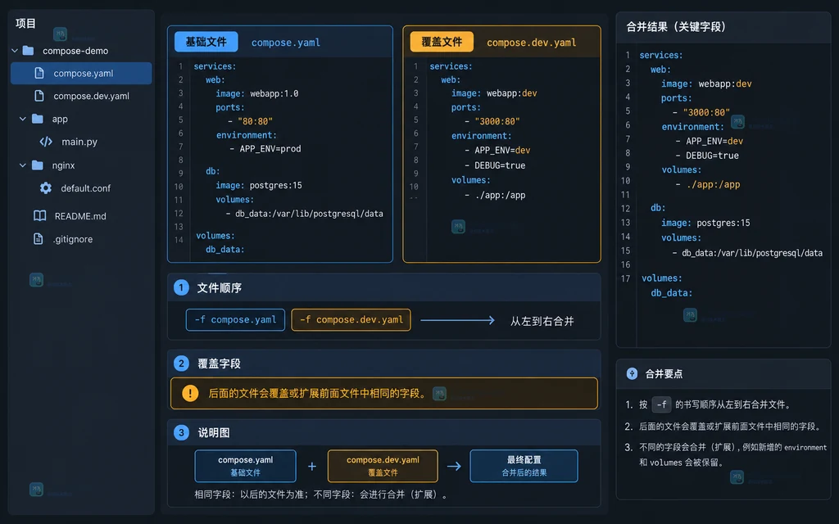Viewport: 839px width, 524px height.
Task: Collapse the compose-demo folder chevron
Action: (x=15, y=51)
